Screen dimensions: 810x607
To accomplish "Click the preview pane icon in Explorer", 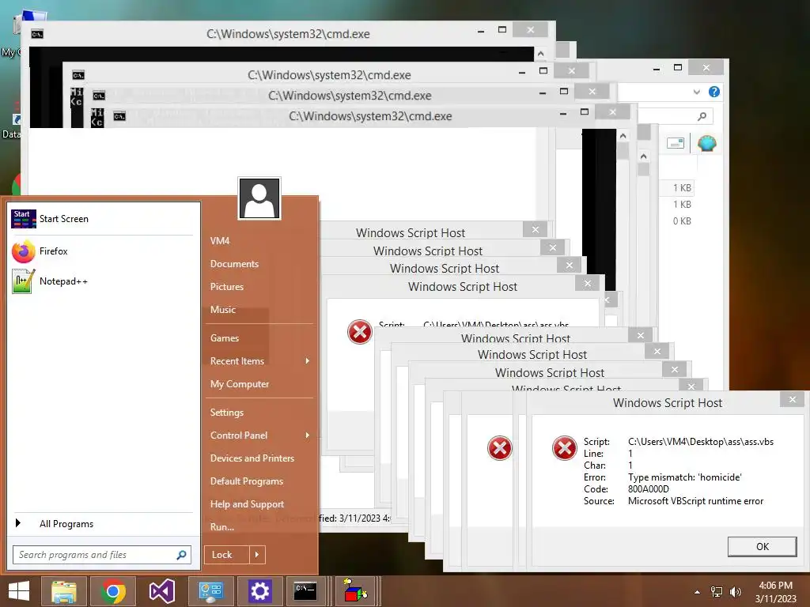I will pos(676,143).
